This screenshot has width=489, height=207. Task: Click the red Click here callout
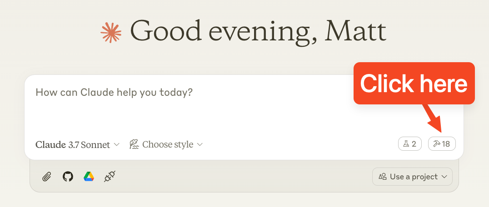(x=414, y=84)
